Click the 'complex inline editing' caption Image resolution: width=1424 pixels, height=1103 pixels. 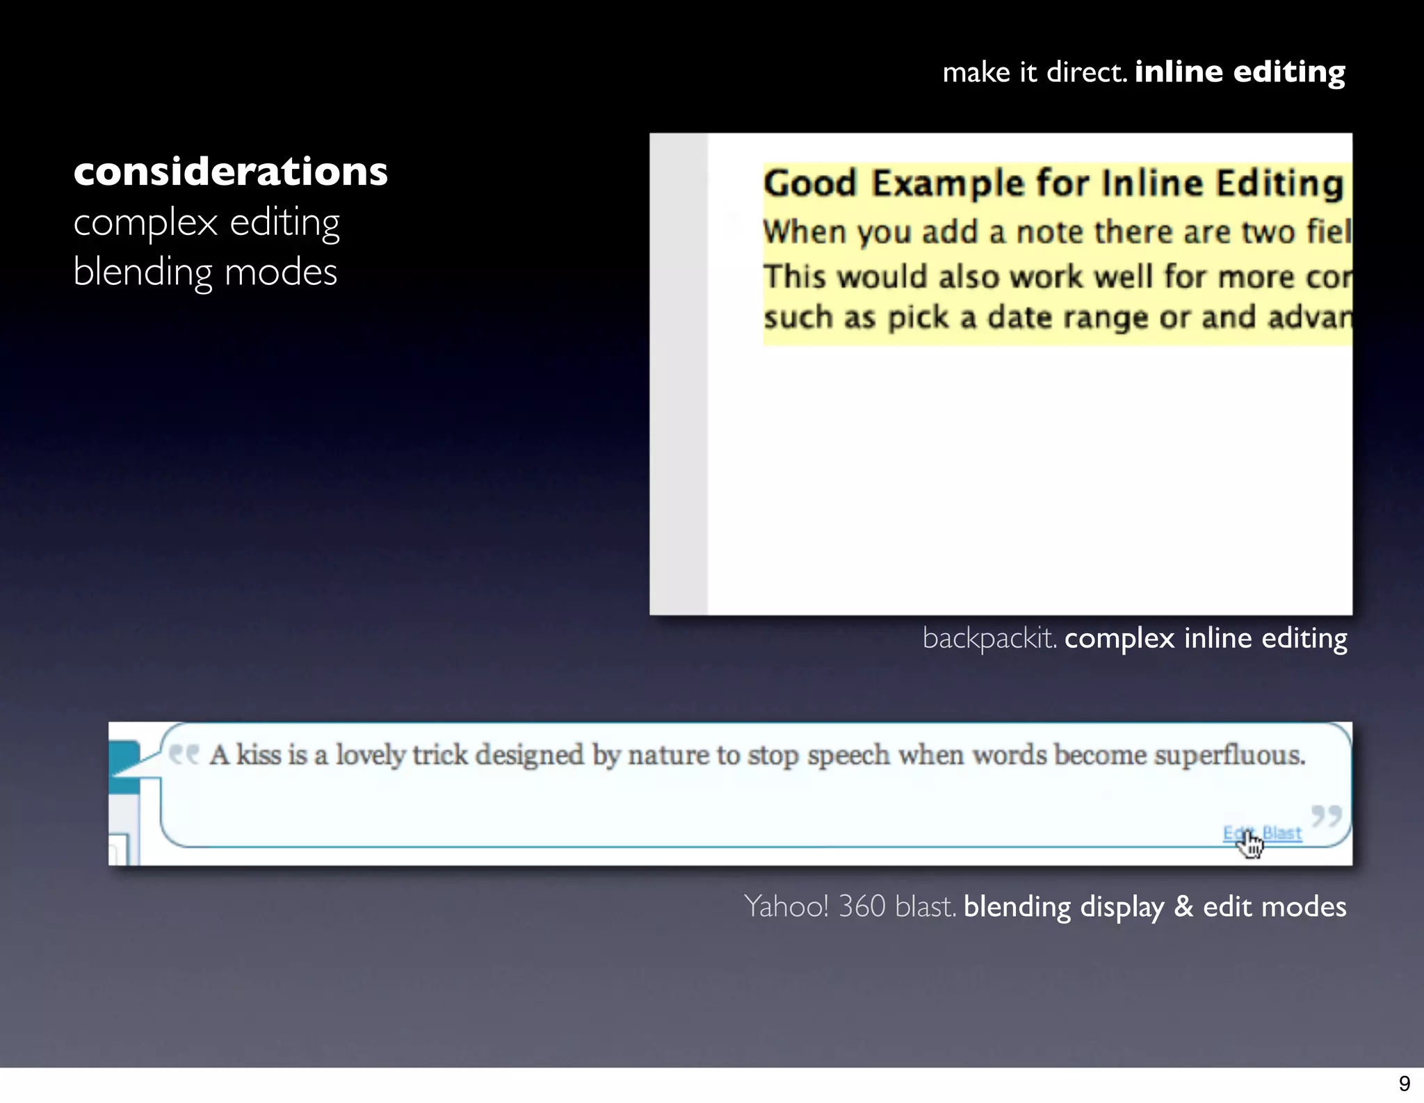(1206, 638)
